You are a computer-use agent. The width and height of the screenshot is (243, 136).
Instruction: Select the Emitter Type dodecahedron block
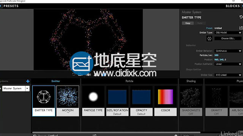tap(44, 101)
